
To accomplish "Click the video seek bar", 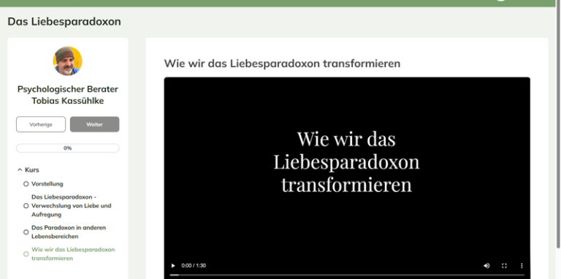I will (347, 275).
